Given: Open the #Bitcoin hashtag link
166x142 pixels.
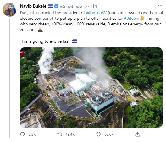Looking at the screenshot, I should pos(131,19).
